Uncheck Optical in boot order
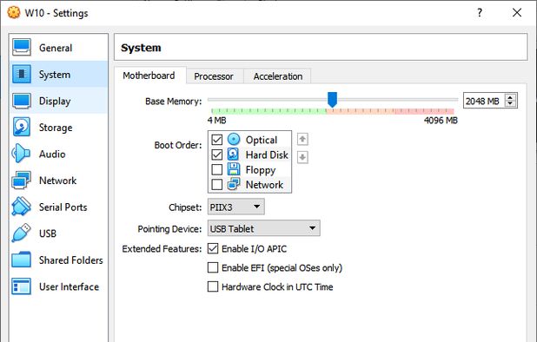The height and width of the screenshot is (342, 537). click(216, 140)
